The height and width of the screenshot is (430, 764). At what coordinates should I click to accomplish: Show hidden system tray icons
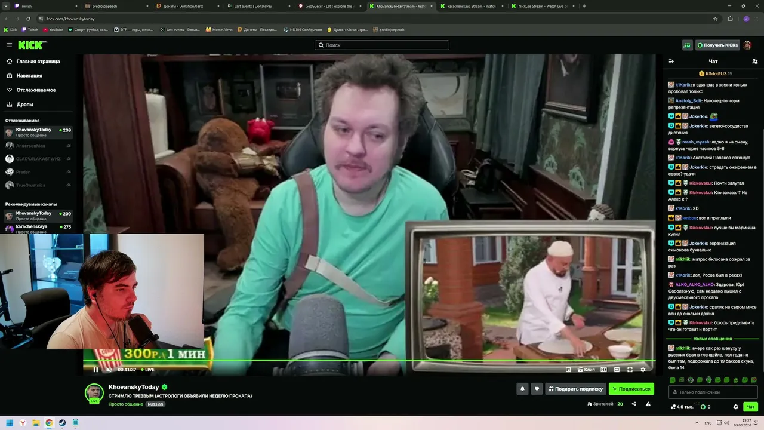pos(697,423)
